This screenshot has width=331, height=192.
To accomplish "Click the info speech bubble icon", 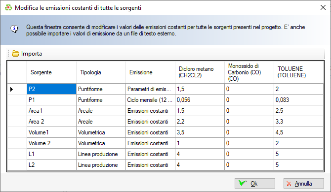I will coord(14,29).
